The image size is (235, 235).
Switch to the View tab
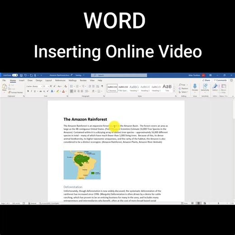pos(92,80)
